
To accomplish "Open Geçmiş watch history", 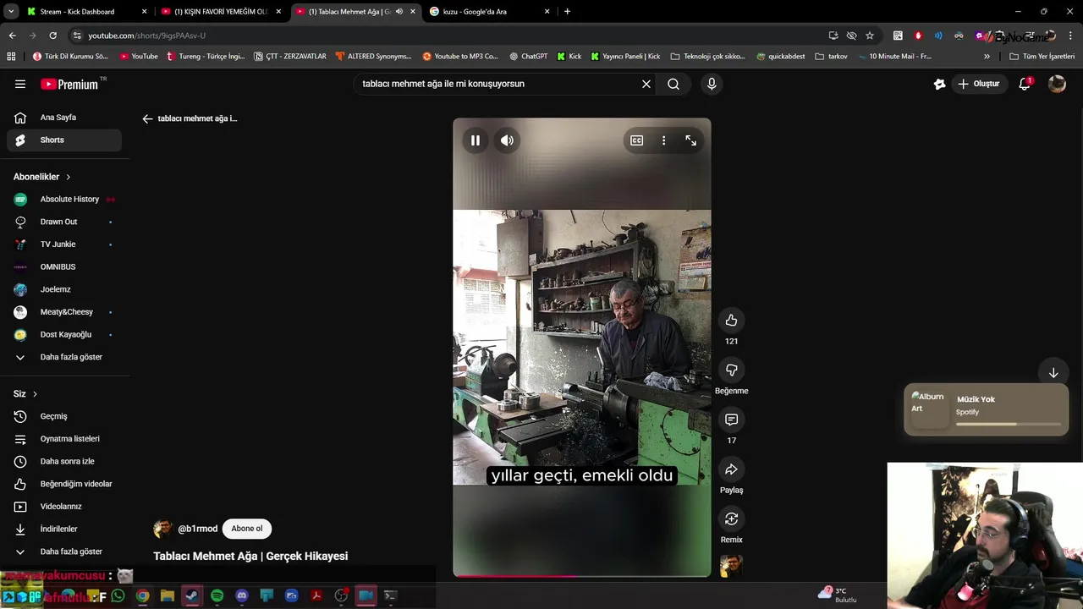I will pyautogui.click(x=64, y=416).
